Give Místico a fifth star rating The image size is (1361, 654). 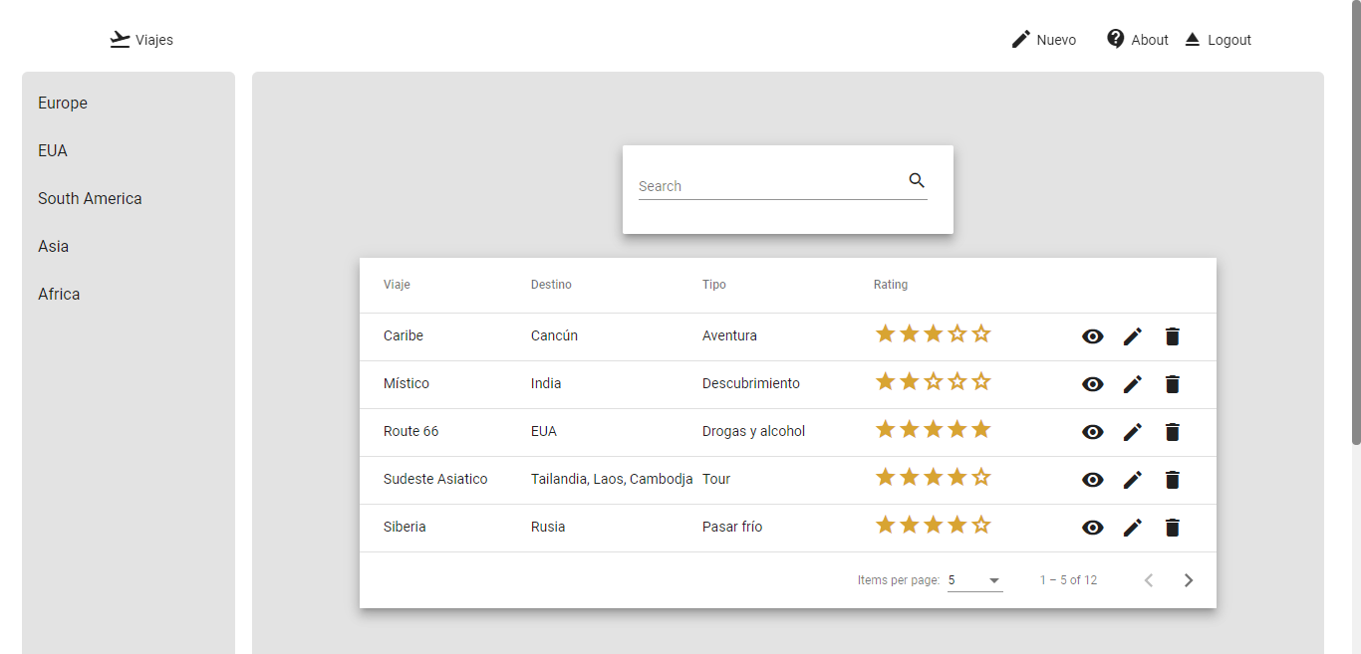click(981, 380)
